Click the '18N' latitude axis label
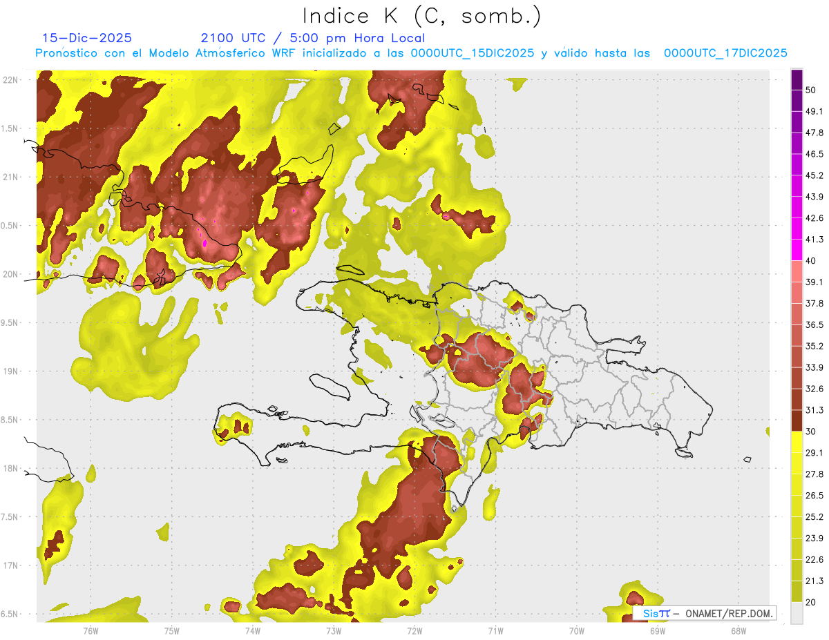Viewport: 829px width, 640px height. point(10,469)
